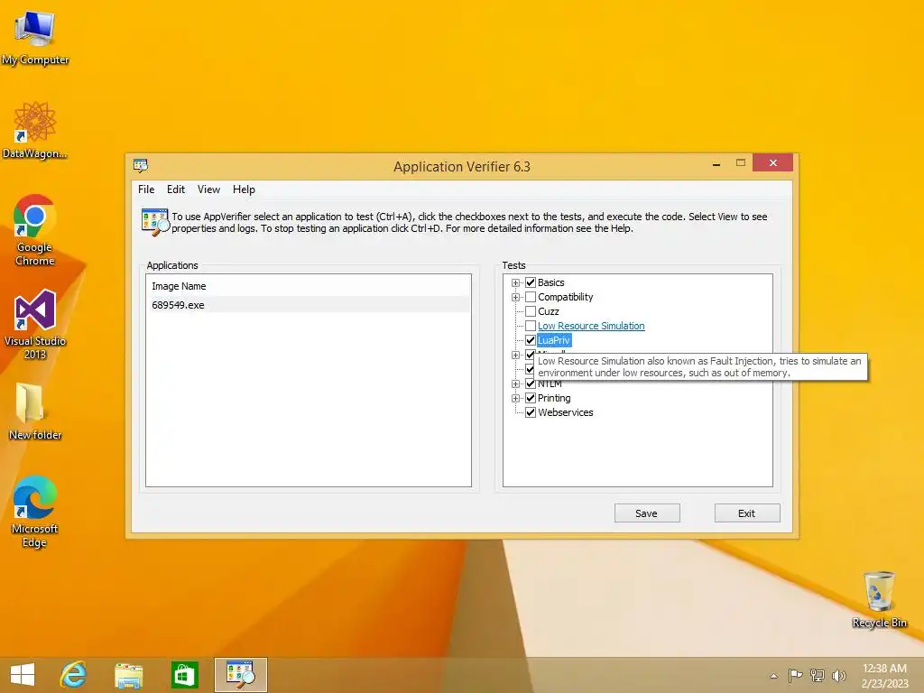Select the New folder desktop icon
The height and width of the screenshot is (693, 924).
[x=35, y=411]
